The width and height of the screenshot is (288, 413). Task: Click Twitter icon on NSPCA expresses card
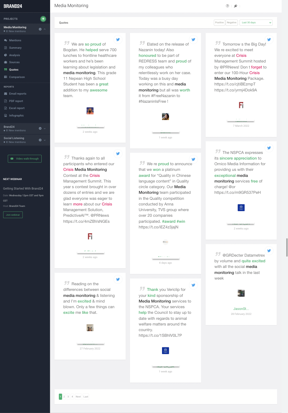269,148
